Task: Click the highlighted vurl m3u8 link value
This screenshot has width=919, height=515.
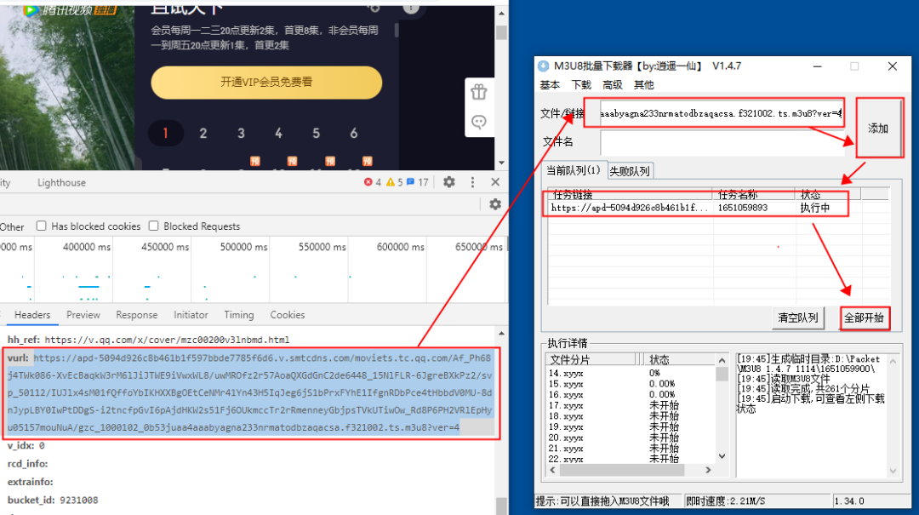Action: pyautogui.click(x=250, y=392)
